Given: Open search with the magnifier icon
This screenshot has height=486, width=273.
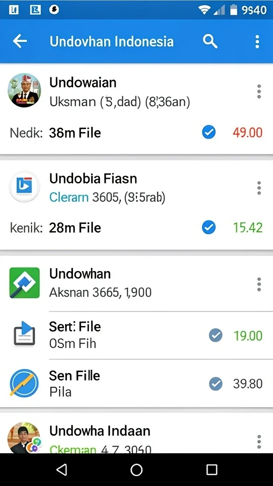Looking at the screenshot, I should click(210, 42).
